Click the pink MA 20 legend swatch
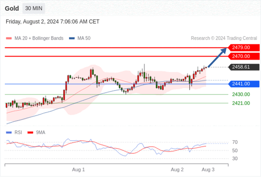 click(x=9, y=38)
